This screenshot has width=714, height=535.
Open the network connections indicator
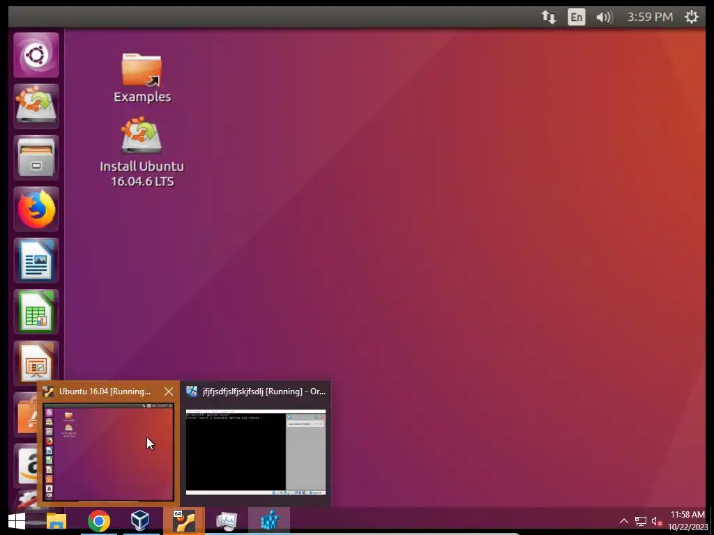pos(549,17)
